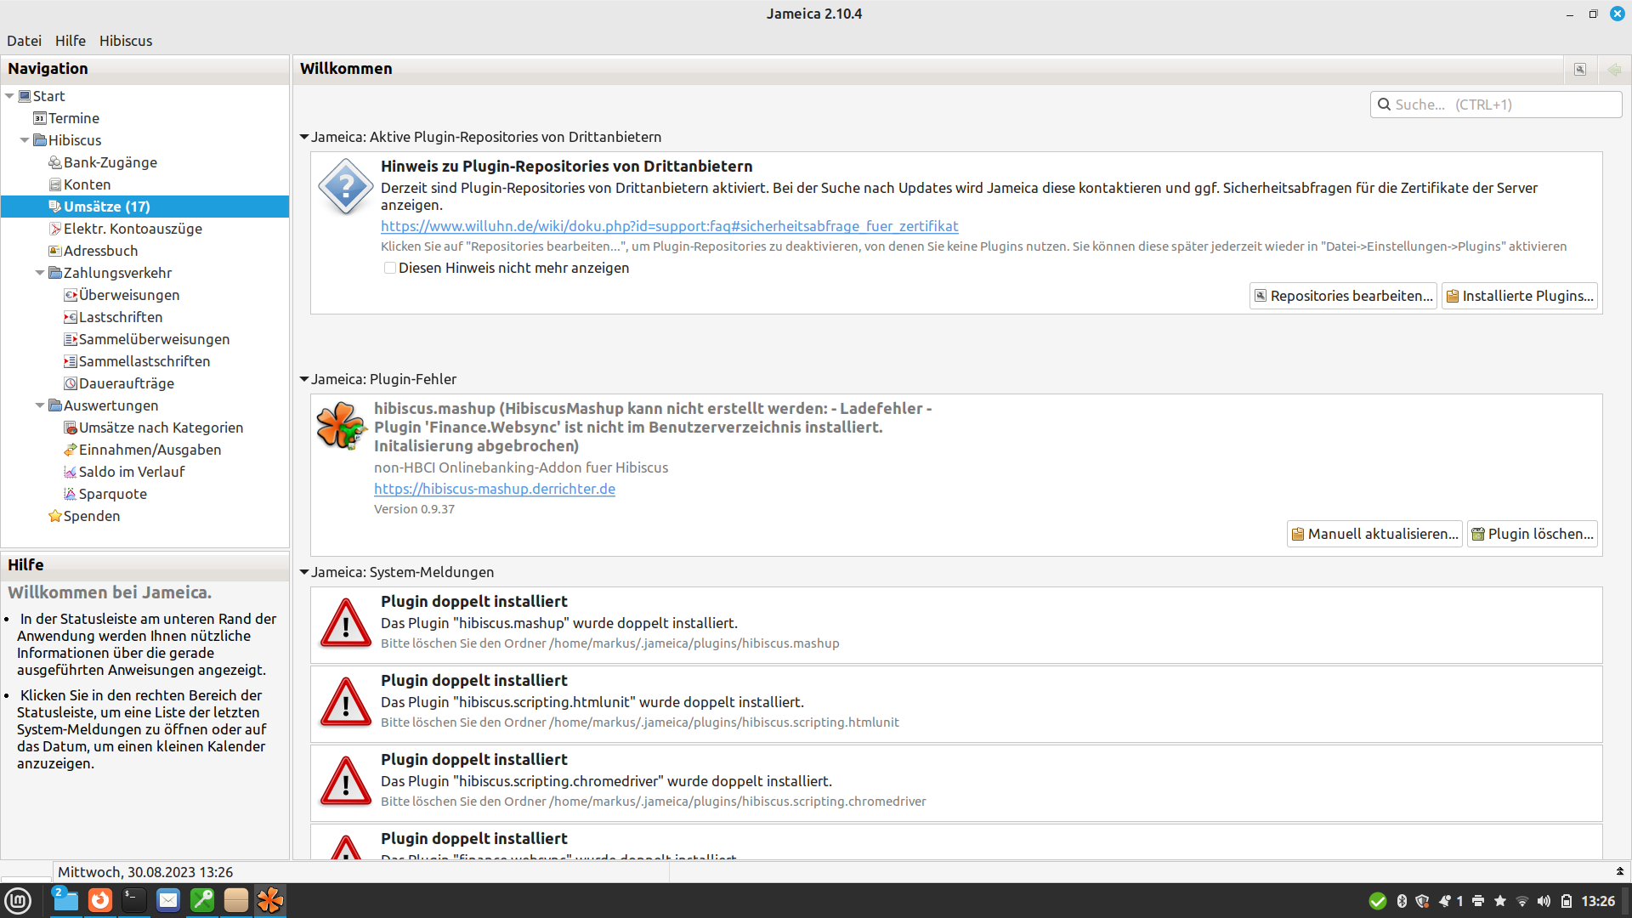This screenshot has width=1632, height=918.
Task: Click the Überweisungen tree icon
Action: pyautogui.click(x=71, y=295)
